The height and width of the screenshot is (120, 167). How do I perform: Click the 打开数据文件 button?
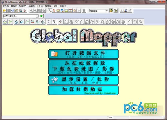click(x=83, y=54)
